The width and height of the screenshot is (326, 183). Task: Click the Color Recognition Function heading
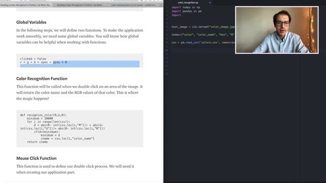(x=42, y=78)
